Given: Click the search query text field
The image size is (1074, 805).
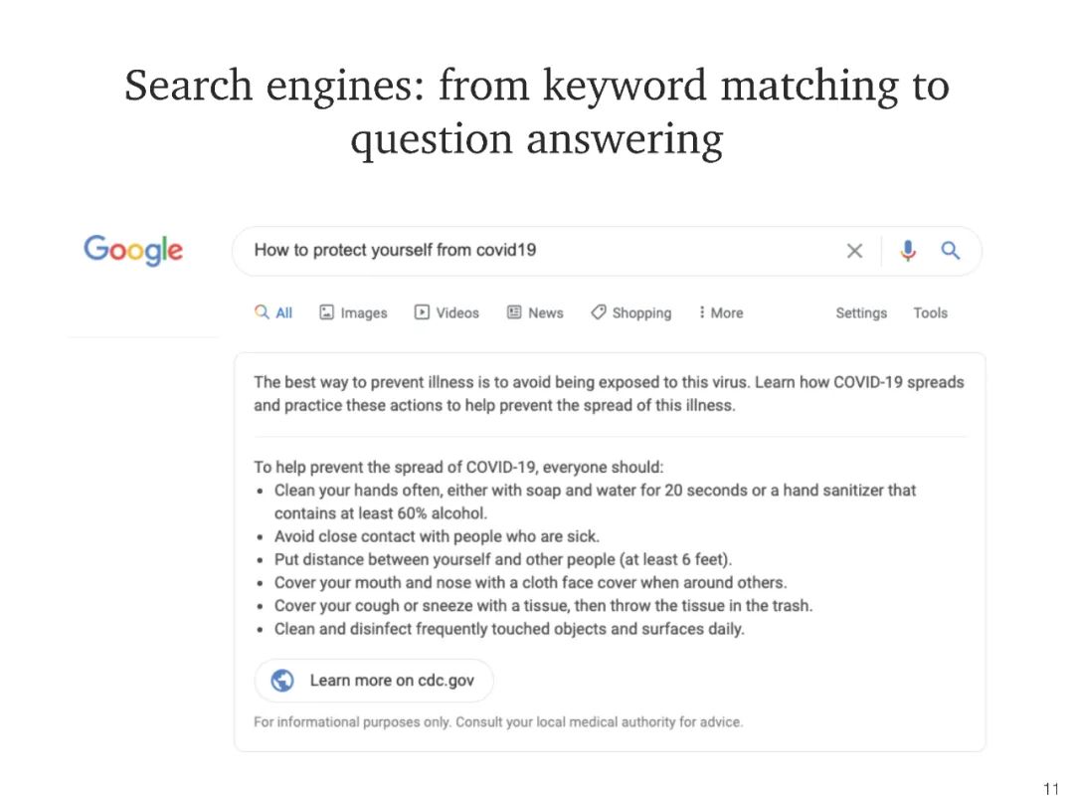Looking at the screenshot, I should [x=537, y=251].
